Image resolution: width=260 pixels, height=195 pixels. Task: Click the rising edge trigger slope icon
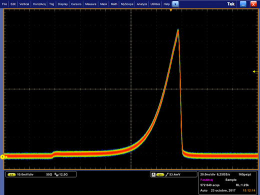pyautogui.click(x=167, y=174)
